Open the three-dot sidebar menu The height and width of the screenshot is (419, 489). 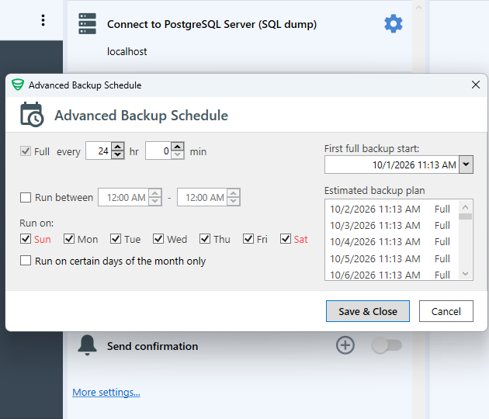[x=43, y=20]
